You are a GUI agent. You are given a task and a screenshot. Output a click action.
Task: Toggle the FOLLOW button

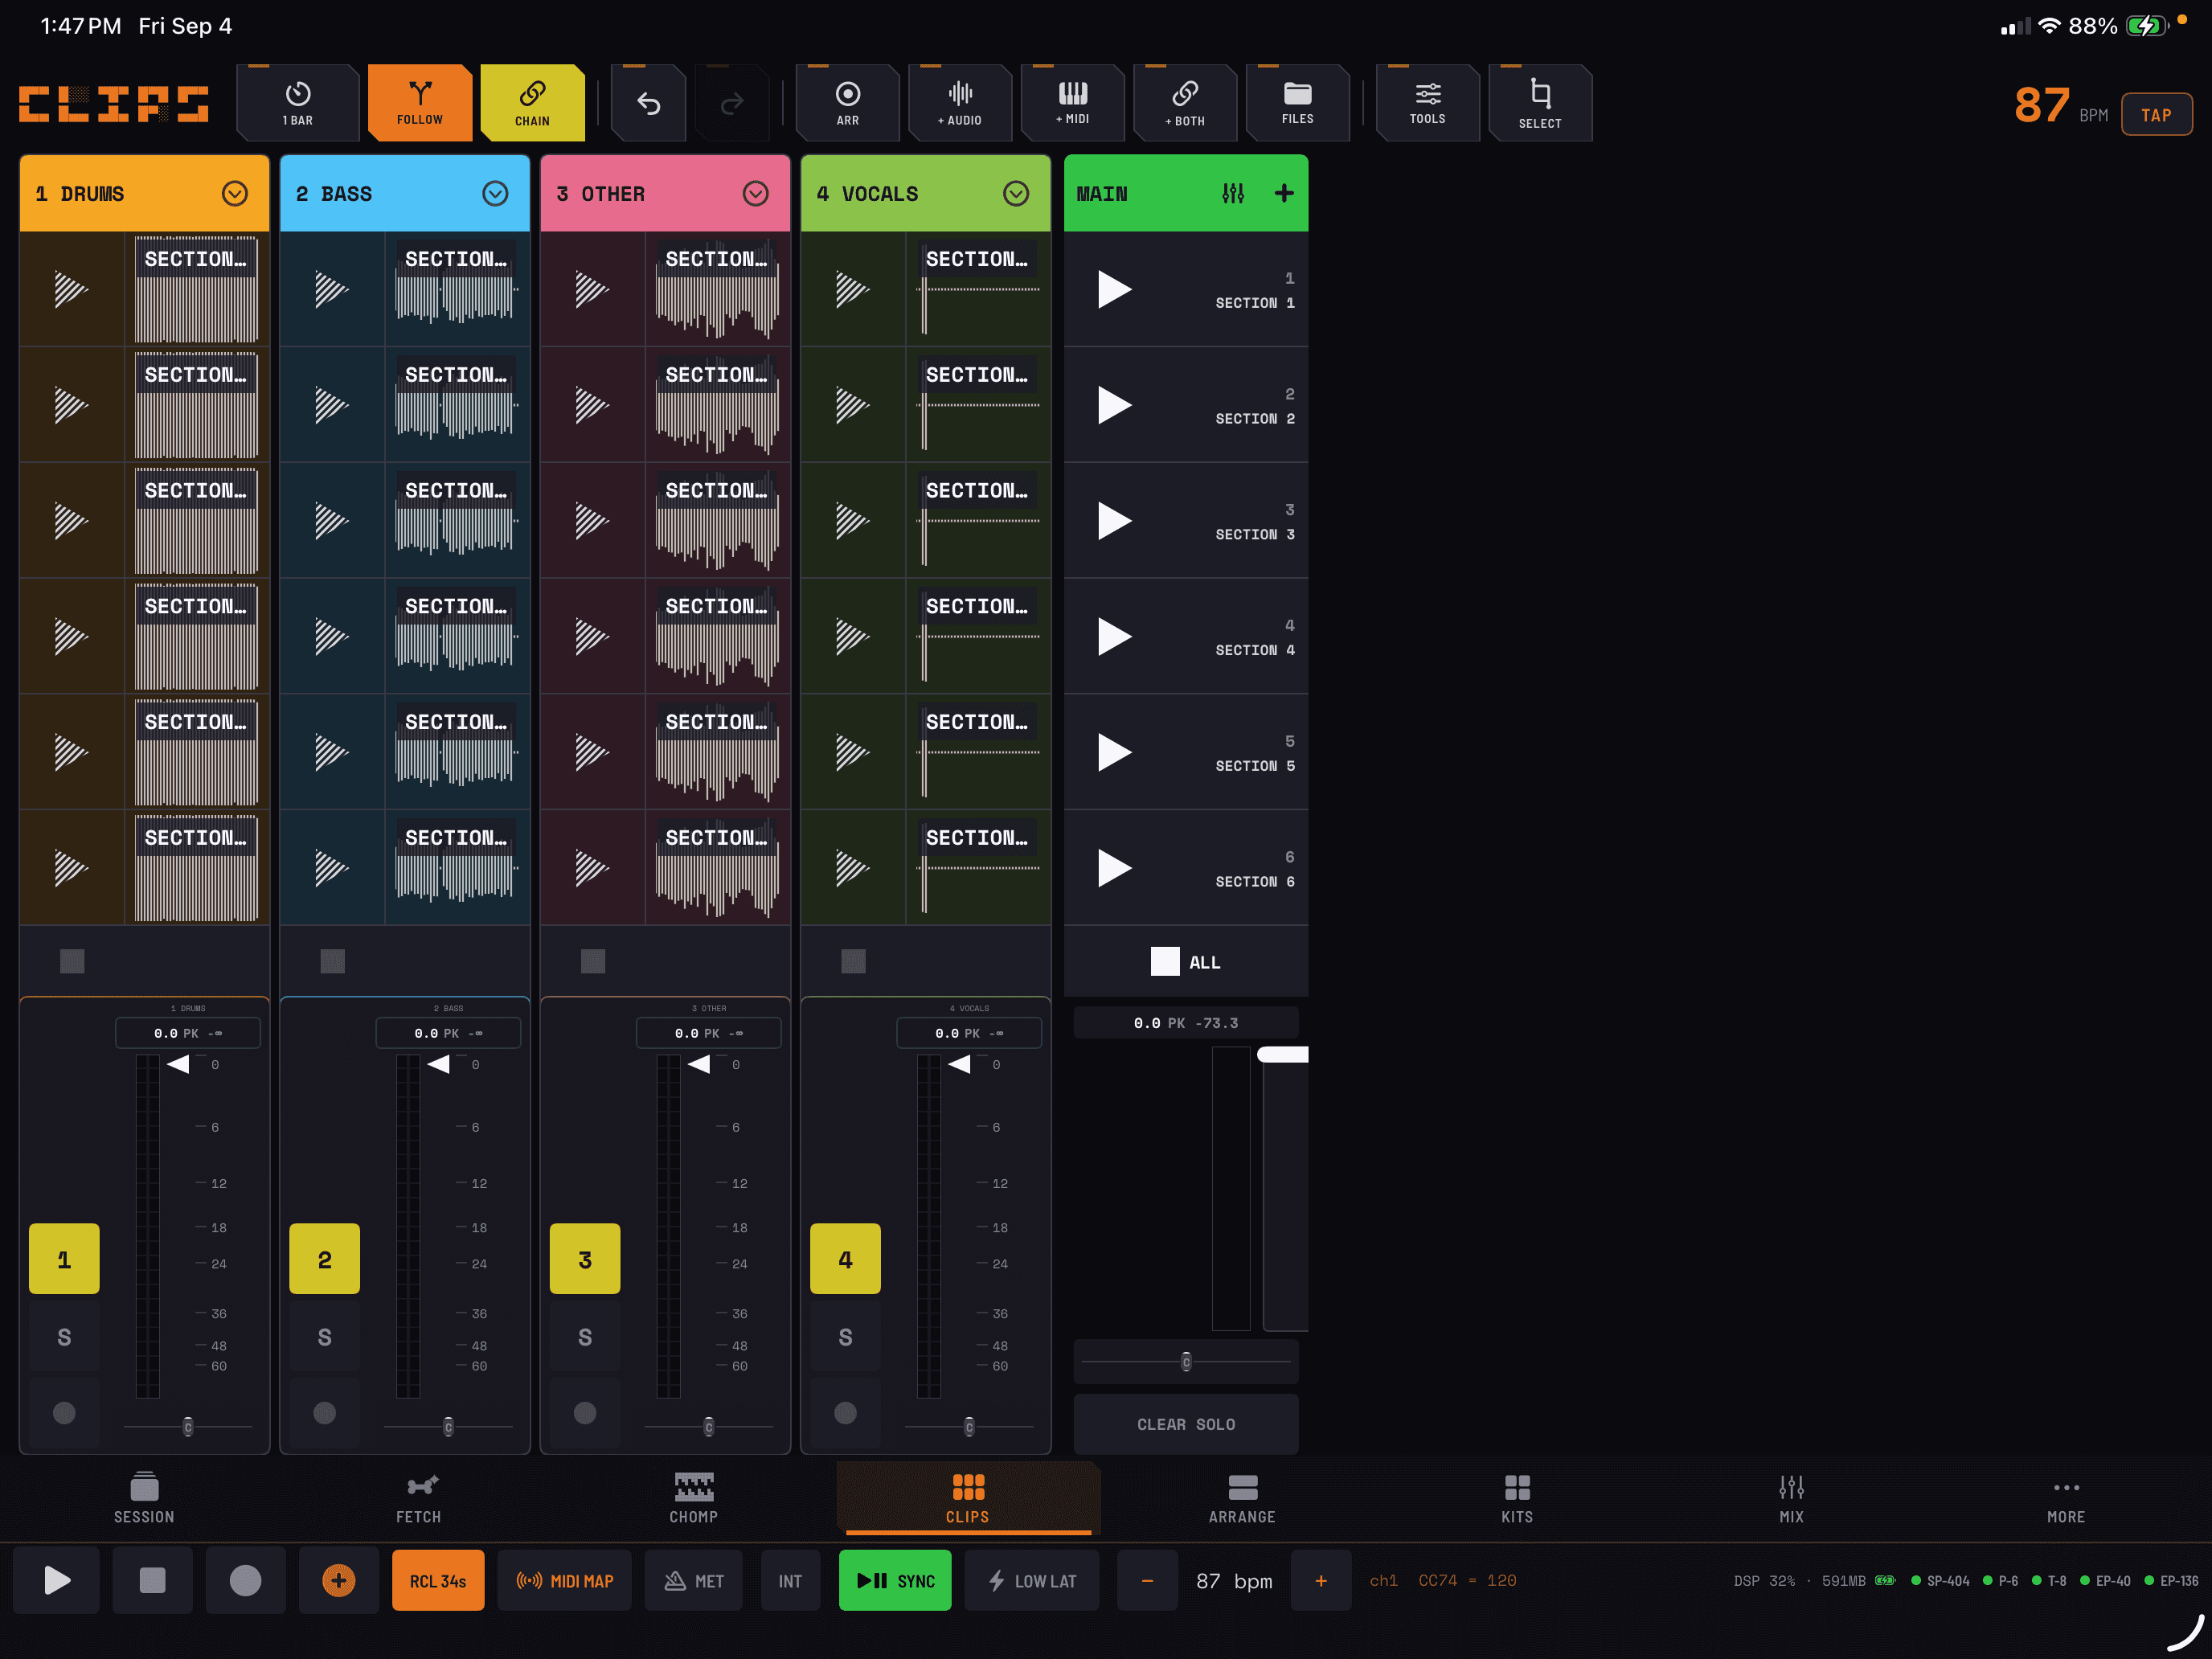click(420, 103)
